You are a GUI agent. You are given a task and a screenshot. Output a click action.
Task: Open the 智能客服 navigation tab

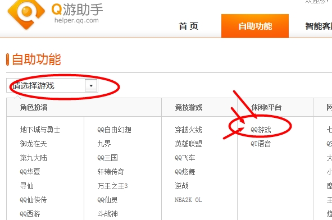pos(319,26)
